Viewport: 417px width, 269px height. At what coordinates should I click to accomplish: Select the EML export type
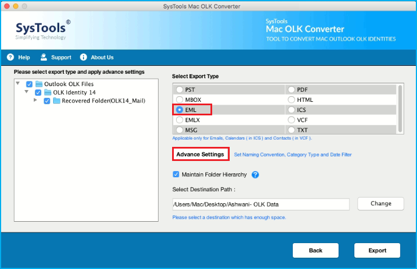point(179,110)
